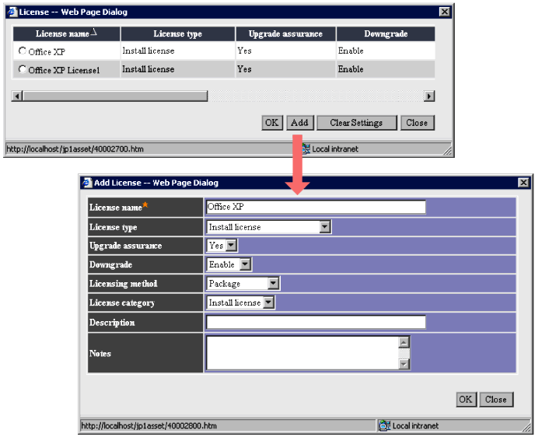This screenshot has height=437, width=535.
Task: Select the Office XP License1 radio button
Action: pyautogui.click(x=22, y=70)
